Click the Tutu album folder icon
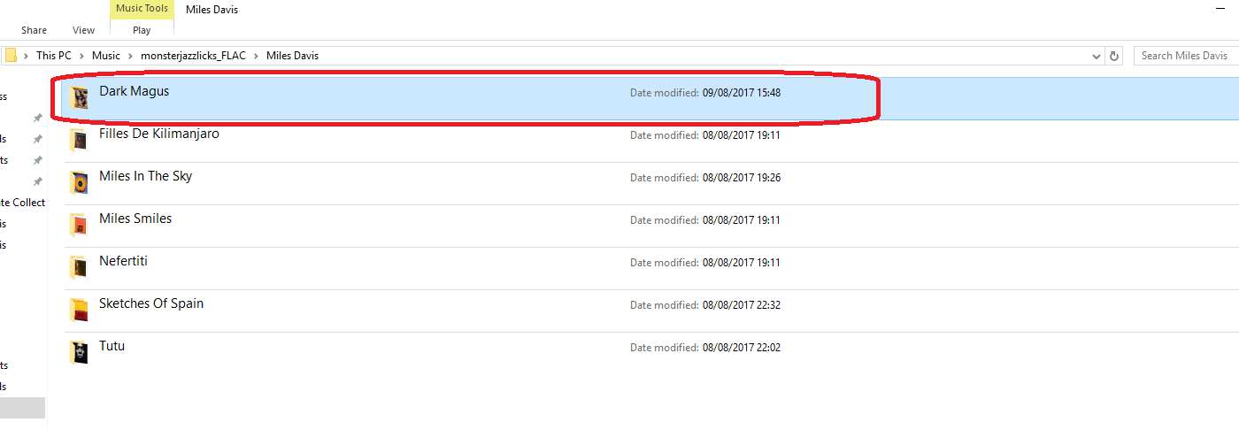Viewport: 1239px width, 430px height. tap(80, 352)
